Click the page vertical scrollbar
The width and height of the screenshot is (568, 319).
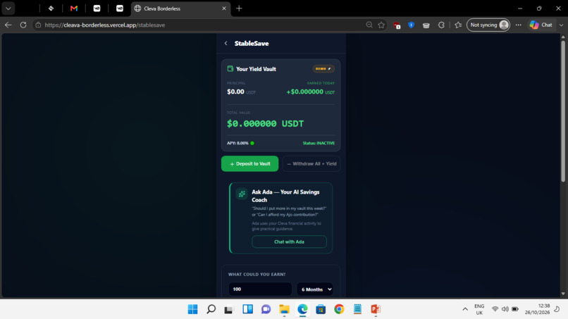click(563, 111)
